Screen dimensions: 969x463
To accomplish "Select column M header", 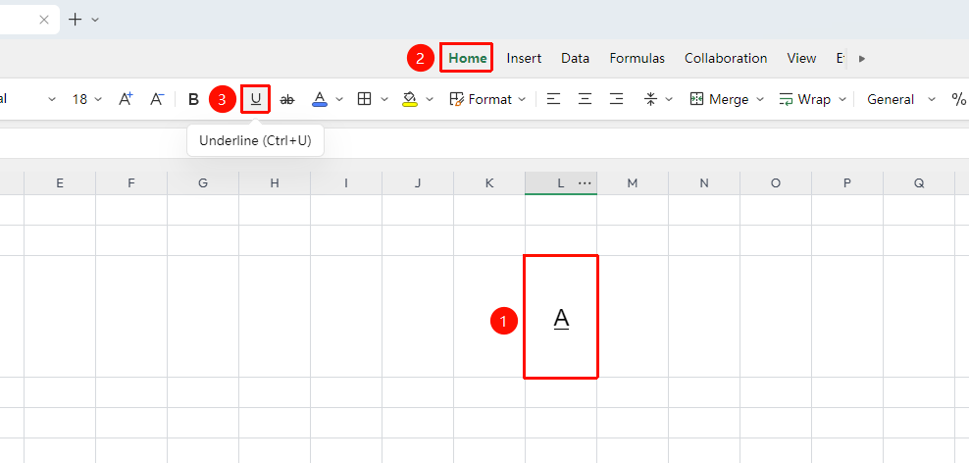I will click(633, 183).
